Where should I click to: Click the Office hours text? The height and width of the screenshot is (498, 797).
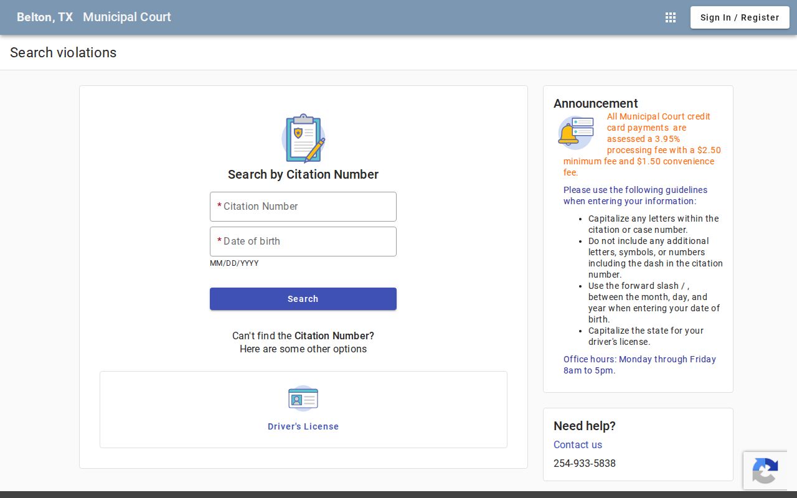pyautogui.click(x=639, y=365)
